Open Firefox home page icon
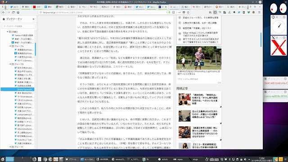This screenshot has height=162, width=288. 18,12
